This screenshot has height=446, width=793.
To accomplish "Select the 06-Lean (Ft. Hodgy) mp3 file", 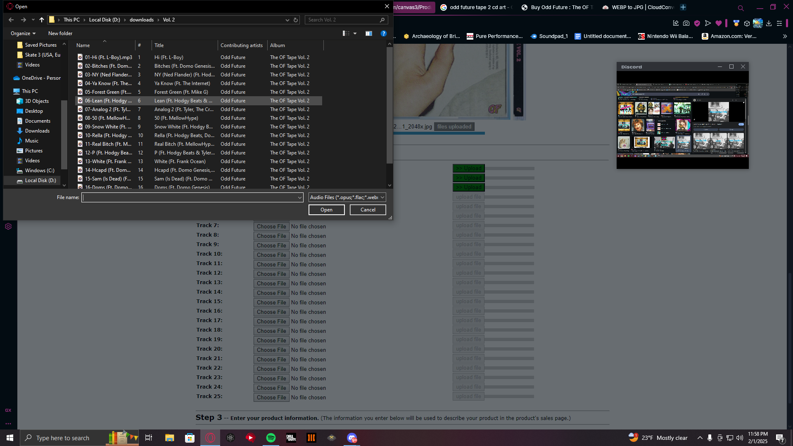I will point(108,101).
